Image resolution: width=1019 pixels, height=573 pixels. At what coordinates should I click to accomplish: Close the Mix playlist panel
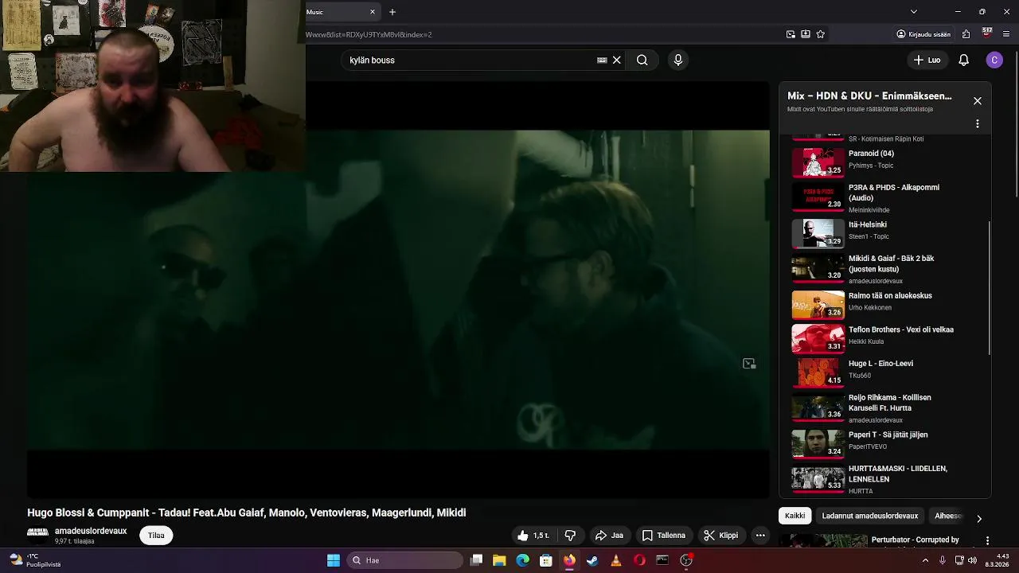point(978,101)
